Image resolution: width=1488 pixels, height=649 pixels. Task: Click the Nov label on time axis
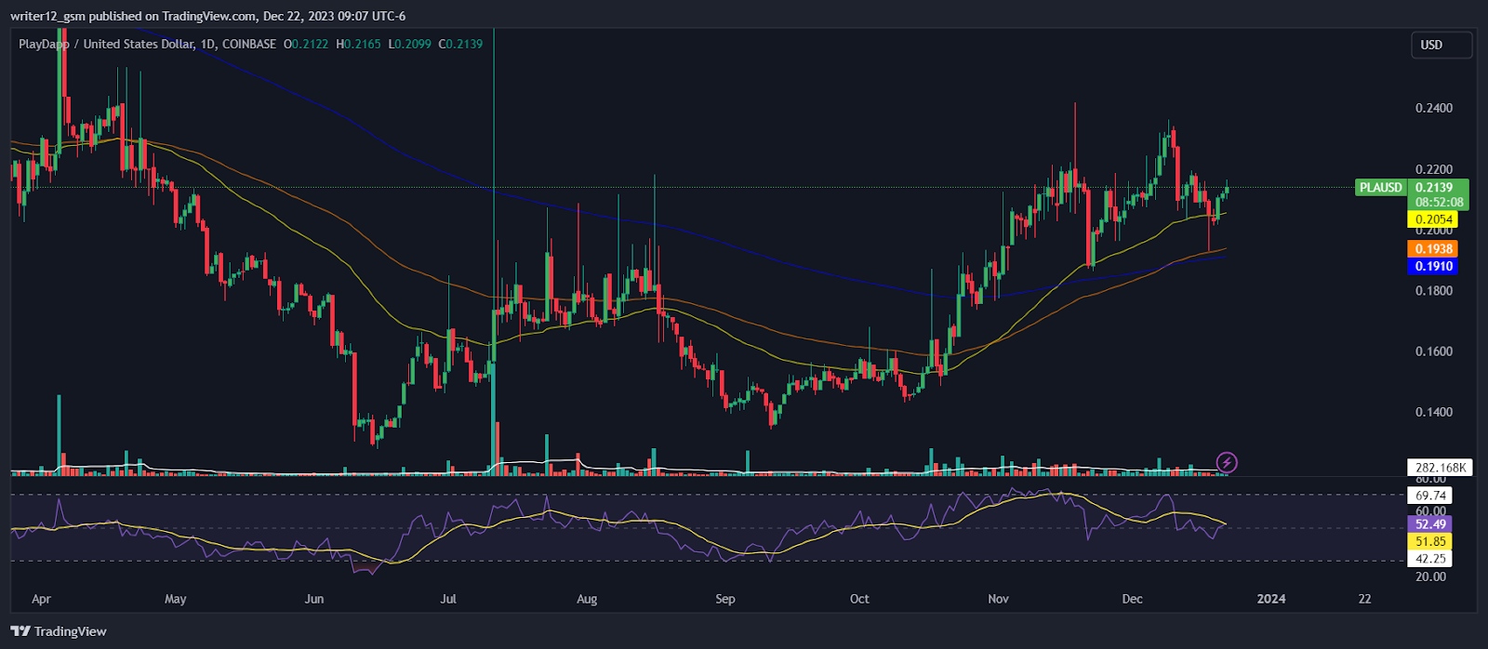(x=998, y=599)
